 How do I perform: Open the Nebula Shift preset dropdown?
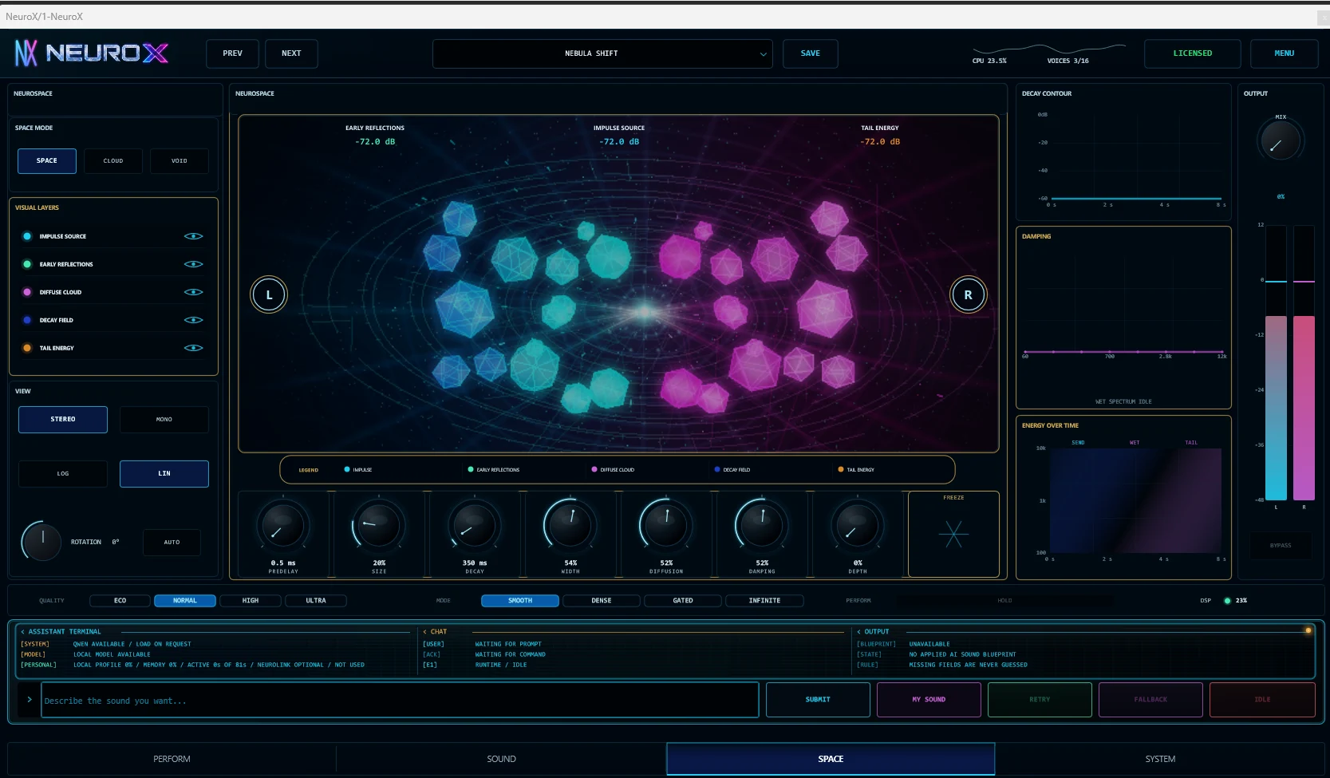(x=602, y=53)
